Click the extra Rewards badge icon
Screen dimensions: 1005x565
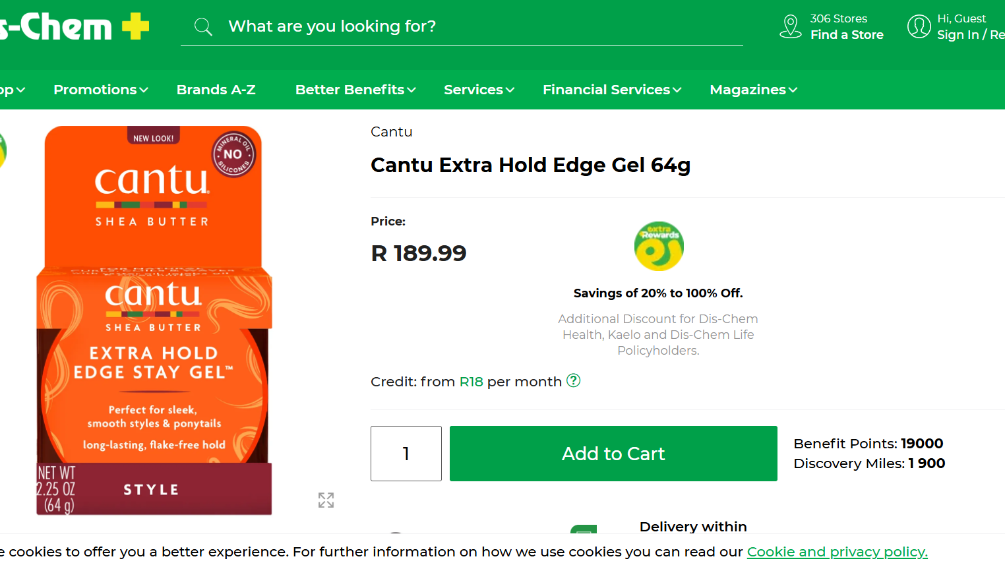click(x=659, y=247)
